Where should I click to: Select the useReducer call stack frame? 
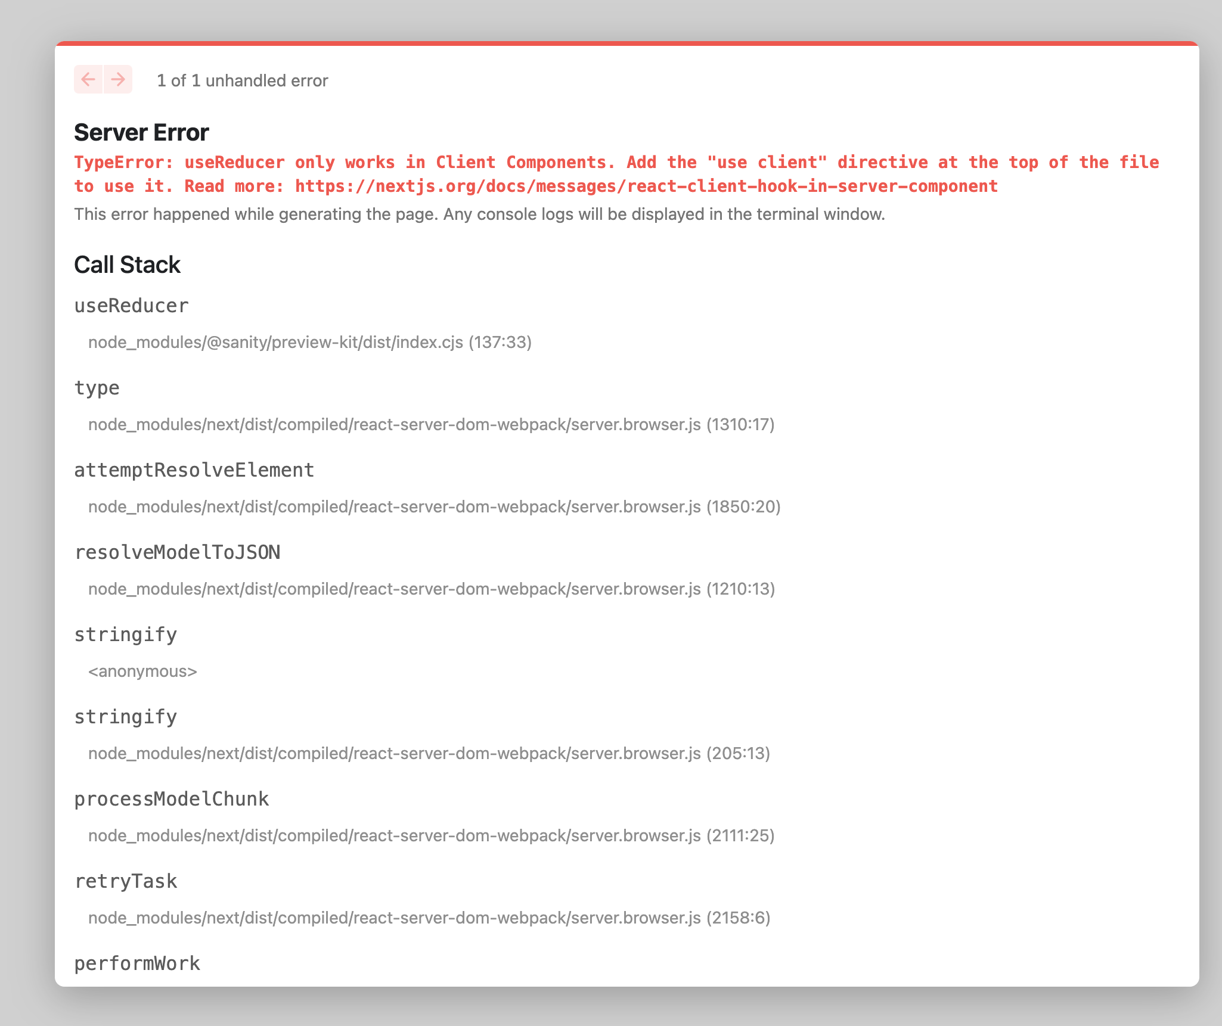pyautogui.click(x=131, y=306)
